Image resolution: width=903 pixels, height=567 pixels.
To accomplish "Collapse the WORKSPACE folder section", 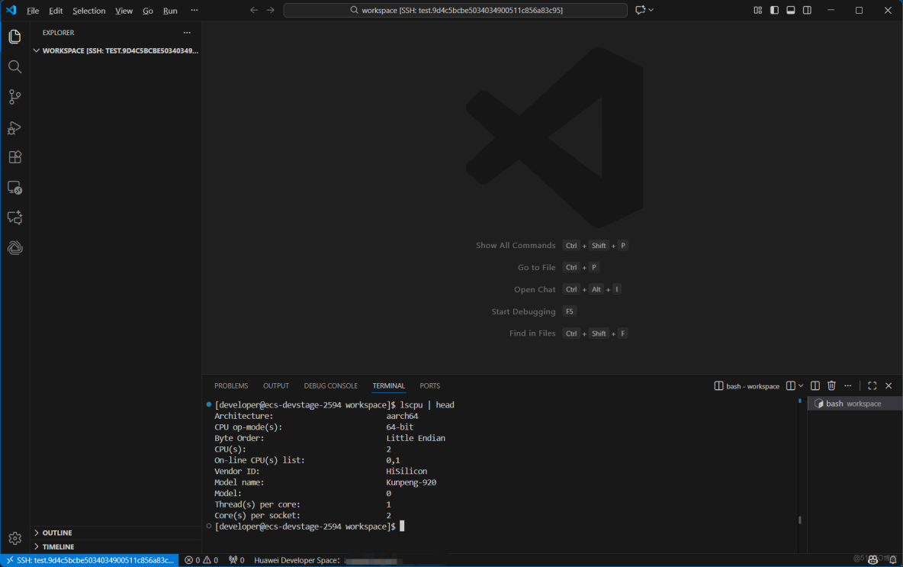I will click(116, 50).
